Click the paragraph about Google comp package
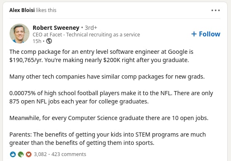 (x=101, y=56)
